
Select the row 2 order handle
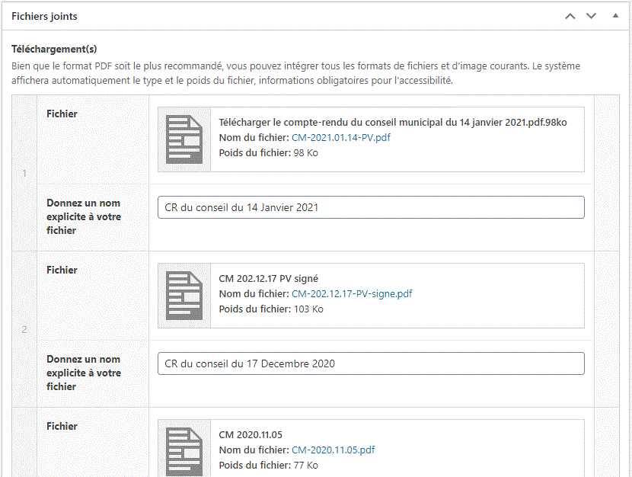click(24, 330)
